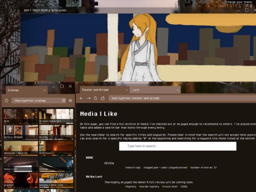Close the Theater and Arcade tab
The height and width of the screenshot is (192, 256).
(x=127, y=90)
